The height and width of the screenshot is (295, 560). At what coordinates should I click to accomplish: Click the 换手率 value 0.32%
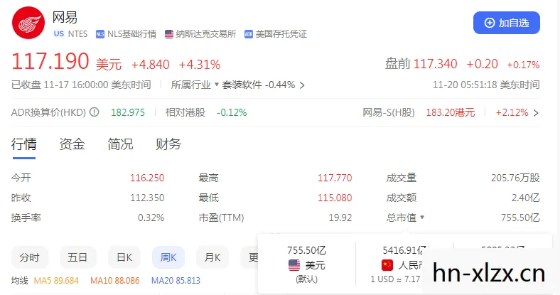[x=151, y=218]
